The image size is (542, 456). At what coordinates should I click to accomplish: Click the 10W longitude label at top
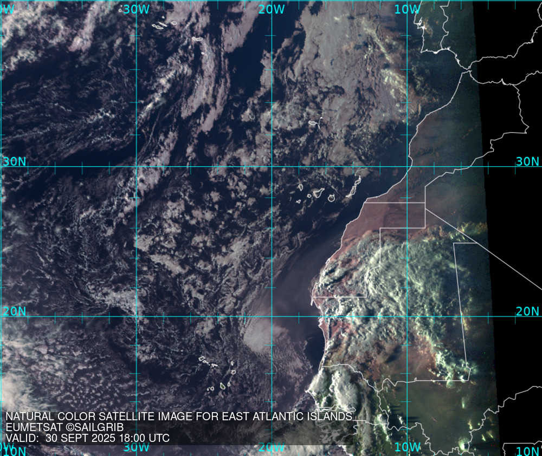tap(407, 9)
